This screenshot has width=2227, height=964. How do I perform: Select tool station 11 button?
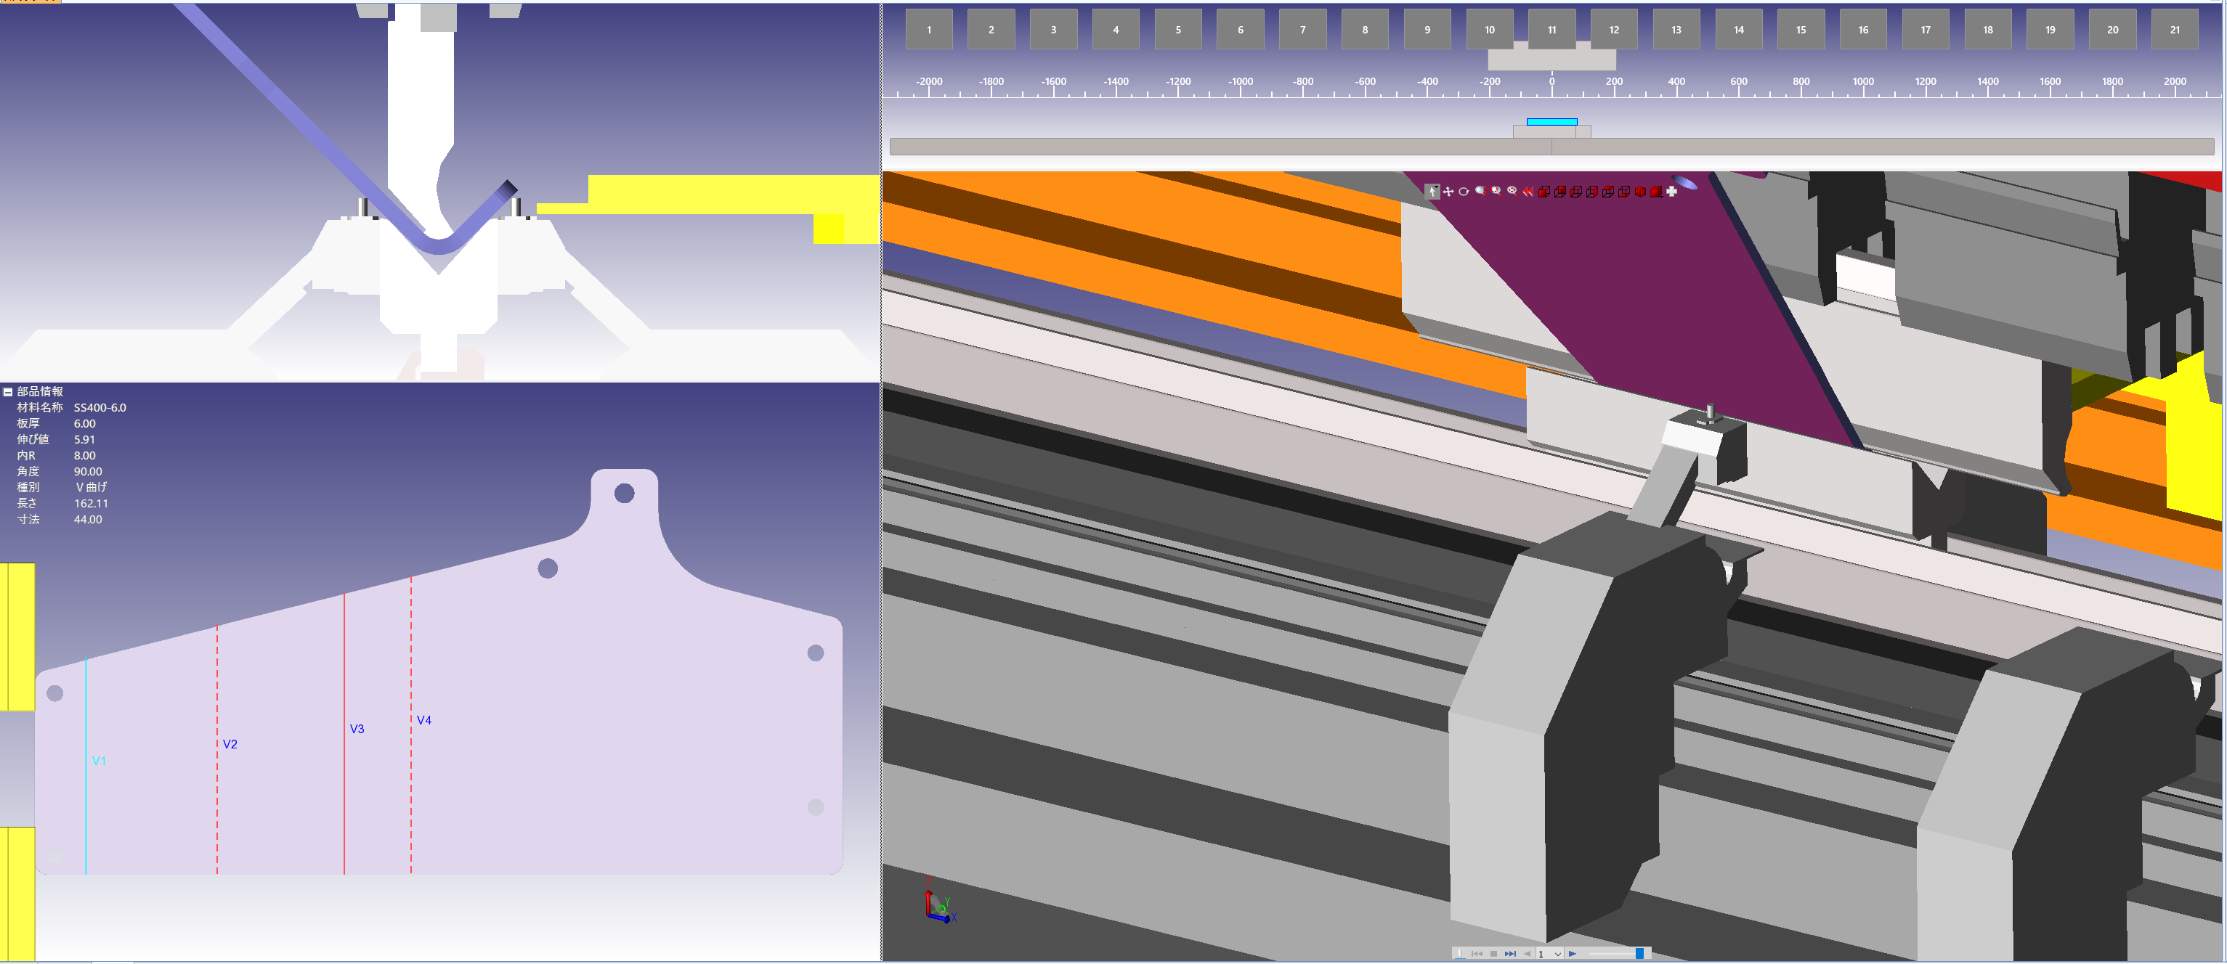pos(1551,29)
